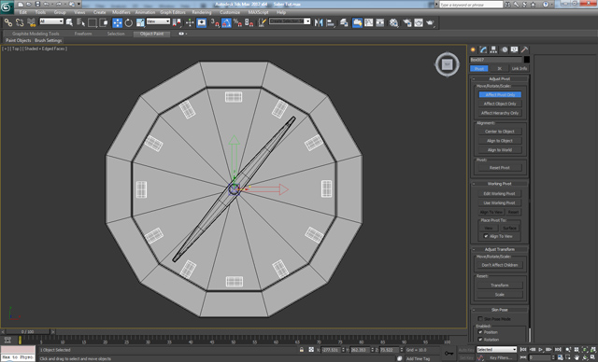
Task: Open the Utilities command panel tab
Action: 525,49
